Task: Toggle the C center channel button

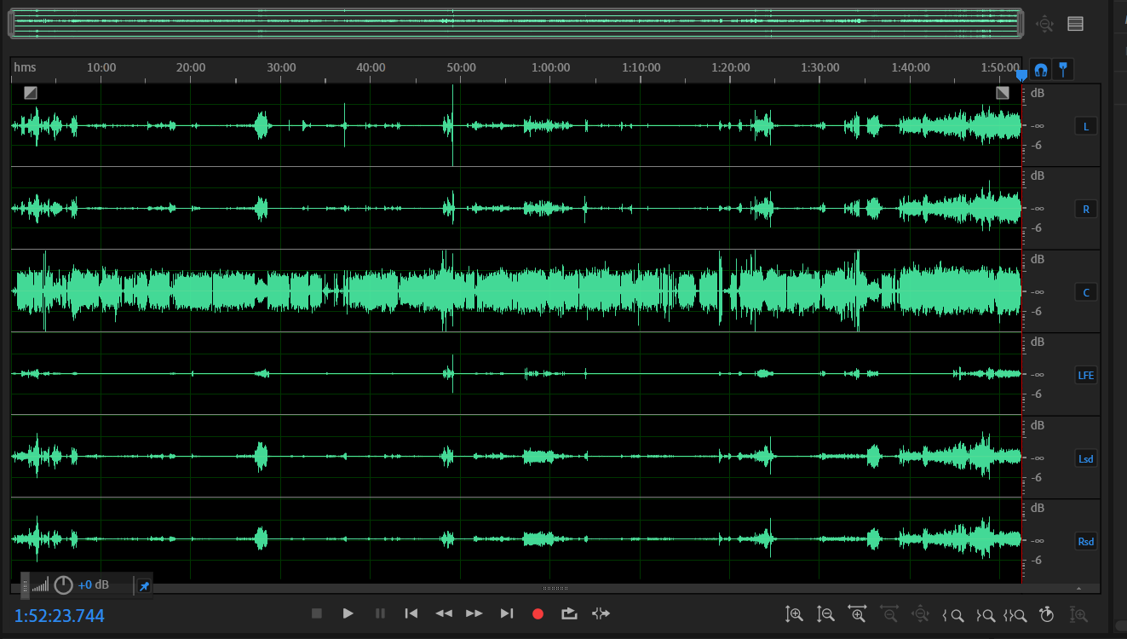Action: (1085, 292)
